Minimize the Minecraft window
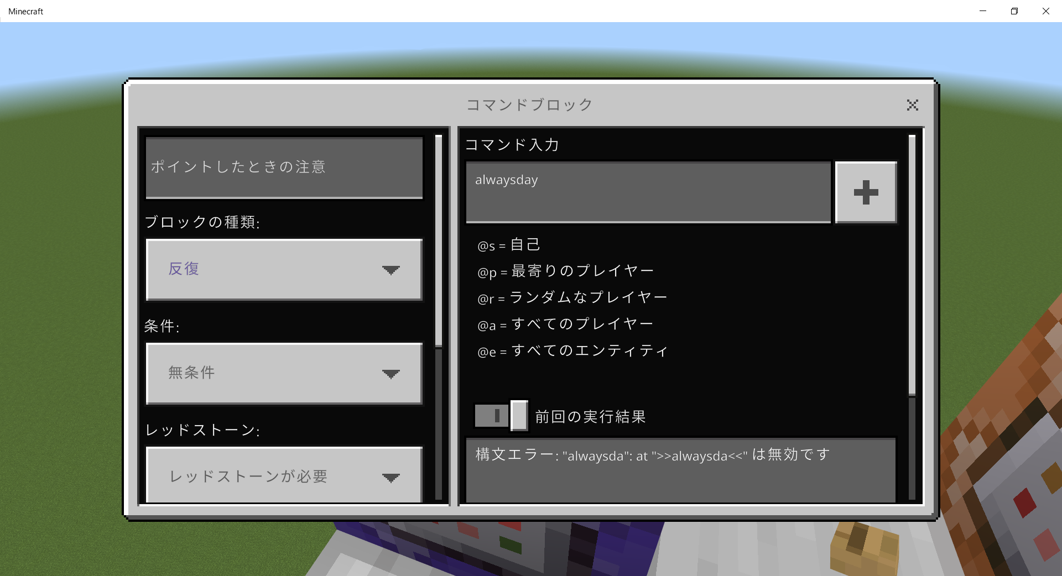The height and width of the screenshot is (576, 1062). click(x=983, y=11)
